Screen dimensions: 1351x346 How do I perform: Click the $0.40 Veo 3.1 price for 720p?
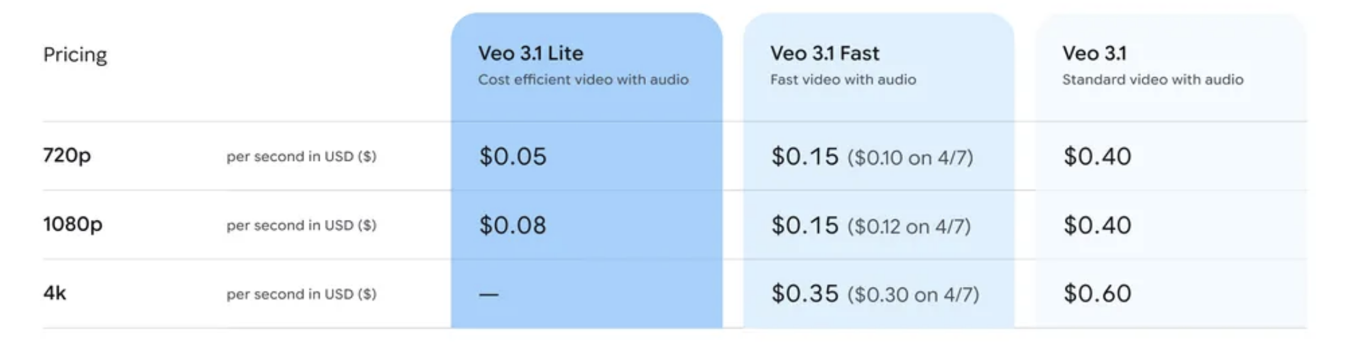pos(1097,156)
